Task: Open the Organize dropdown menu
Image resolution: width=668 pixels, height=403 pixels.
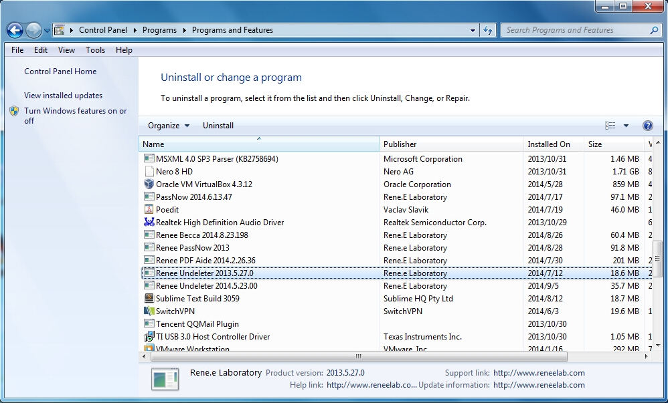Action: pos(169,126)
